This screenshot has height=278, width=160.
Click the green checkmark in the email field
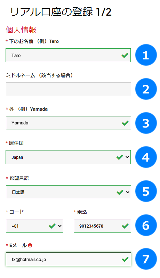coord(125,259)
